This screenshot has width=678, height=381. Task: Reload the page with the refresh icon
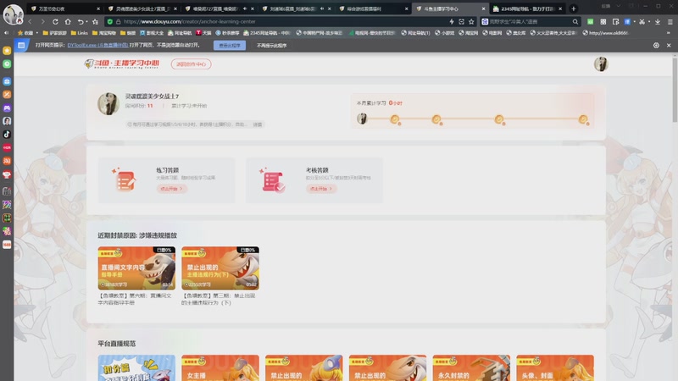coord(55,22)
